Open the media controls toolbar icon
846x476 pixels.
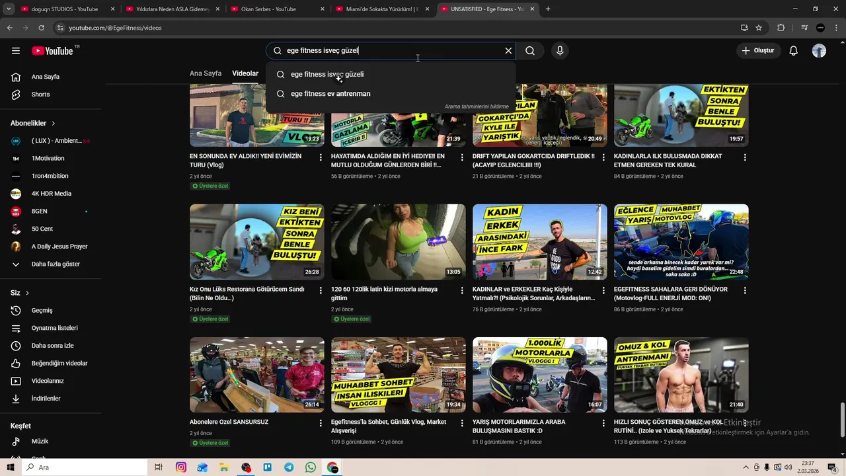[x=804, y=28]
